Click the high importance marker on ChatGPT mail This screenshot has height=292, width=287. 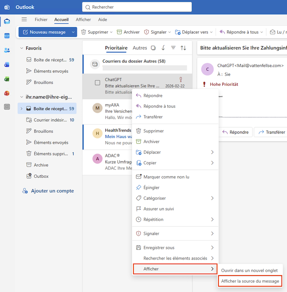181,80
